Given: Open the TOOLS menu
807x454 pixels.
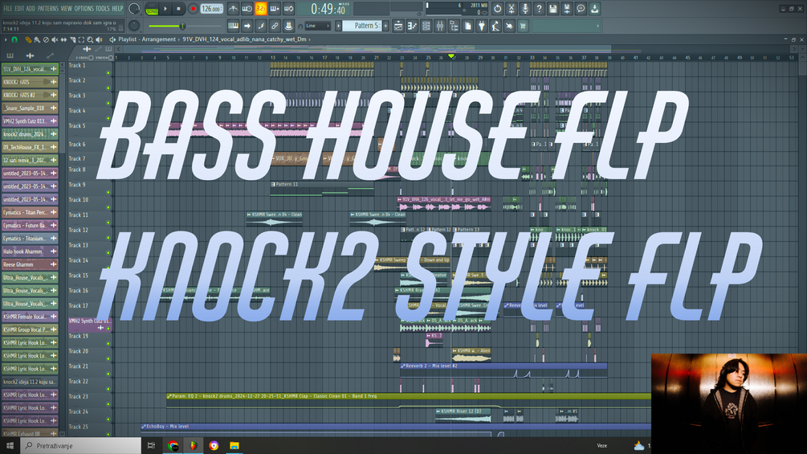Looking at the screenshot, I should point(103,8).
